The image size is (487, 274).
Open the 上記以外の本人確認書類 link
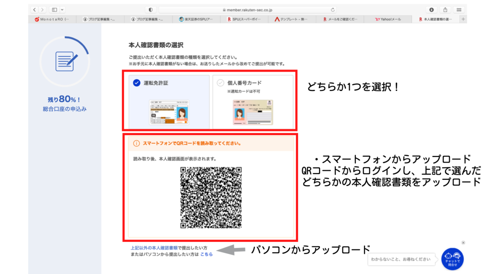pos(154,248)
